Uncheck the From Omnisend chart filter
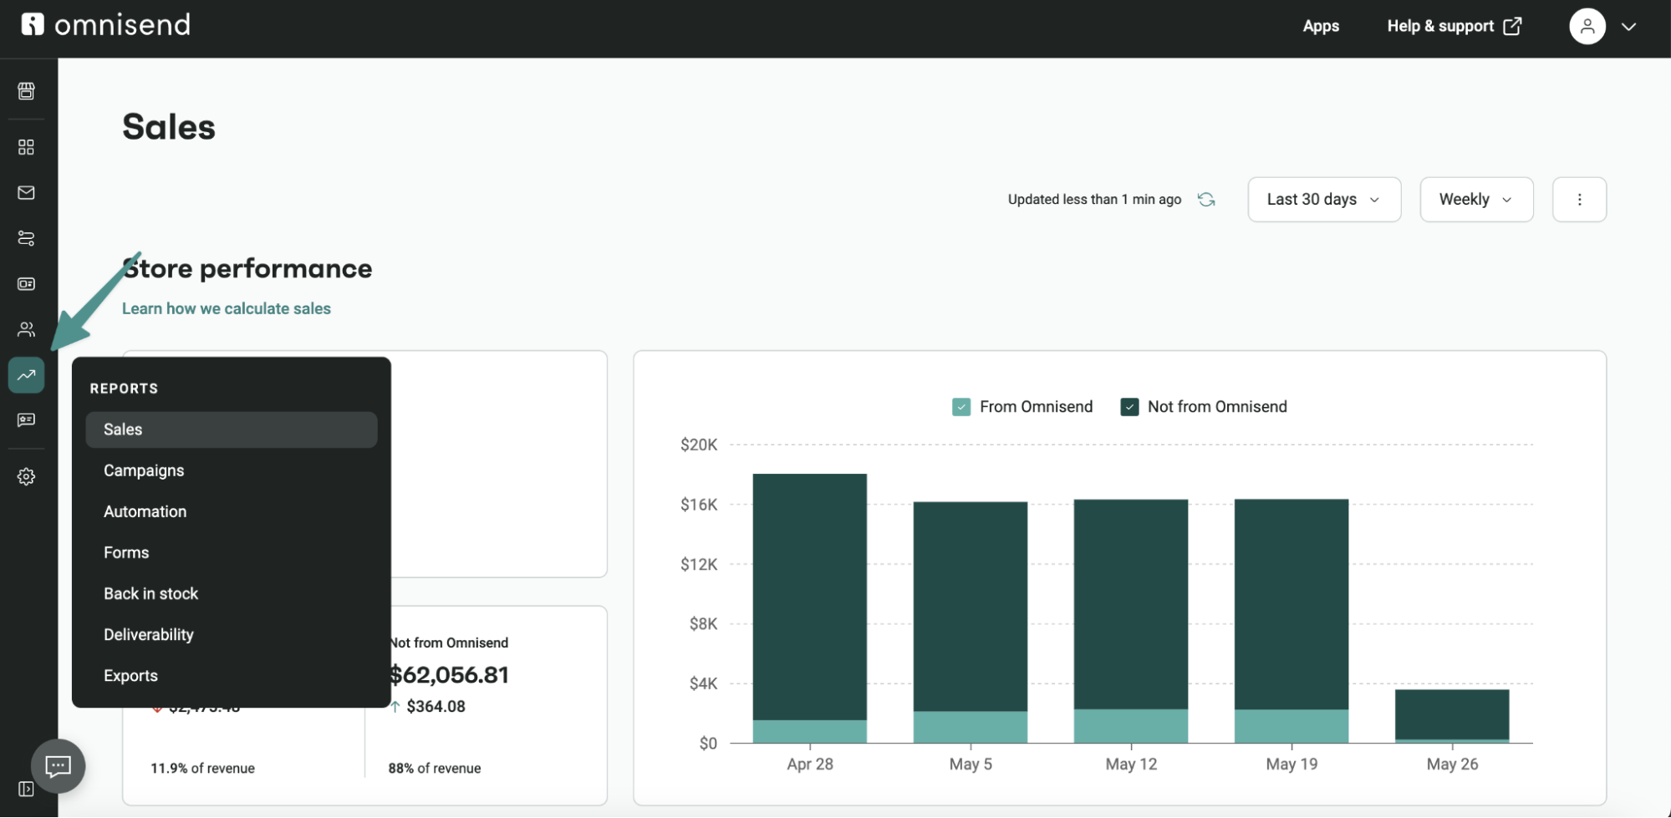 point(961,406)
